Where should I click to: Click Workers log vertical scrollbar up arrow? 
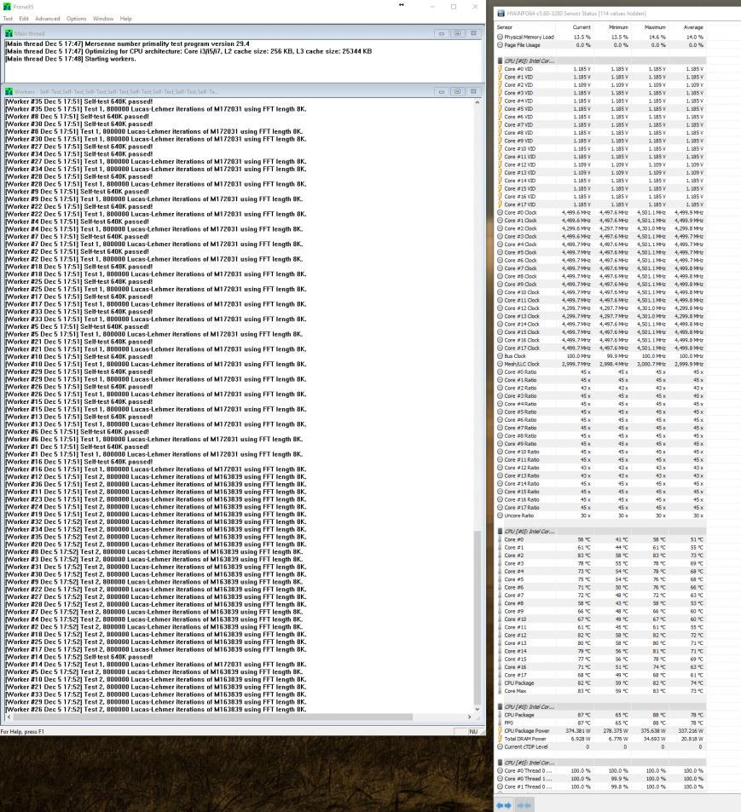click(477, 102)
